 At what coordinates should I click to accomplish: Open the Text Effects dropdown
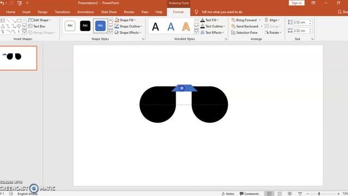pyautogui.click(x=212, y=33)
